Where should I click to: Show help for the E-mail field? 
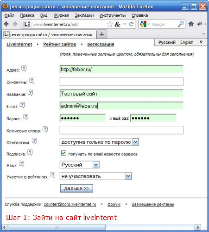tap(22, 105)
